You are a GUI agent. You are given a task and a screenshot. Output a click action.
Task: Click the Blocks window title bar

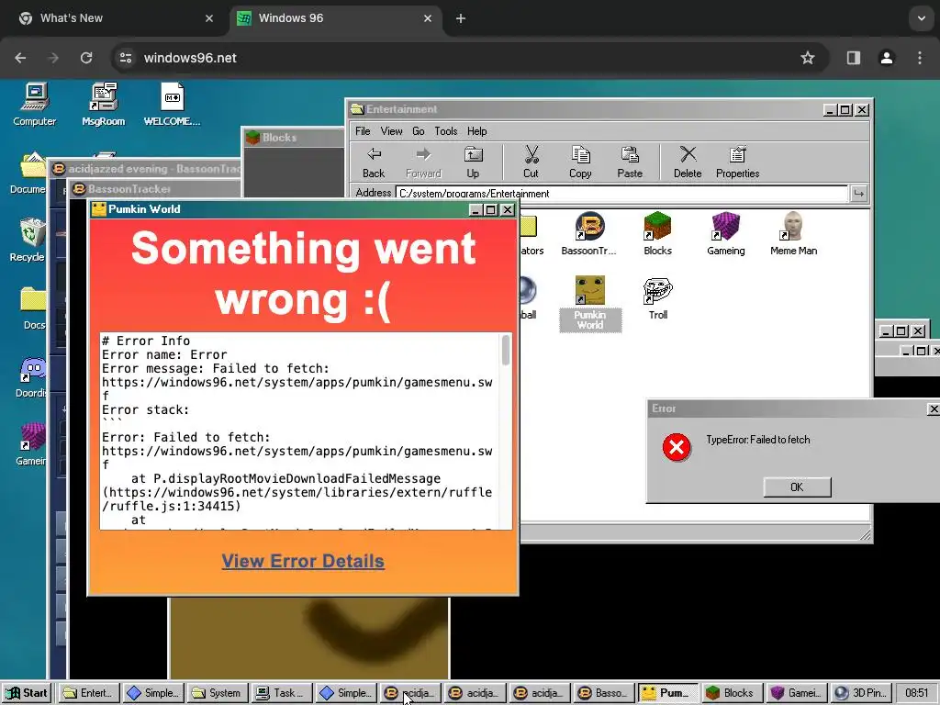pyautogui.click(x=294, y=138)
